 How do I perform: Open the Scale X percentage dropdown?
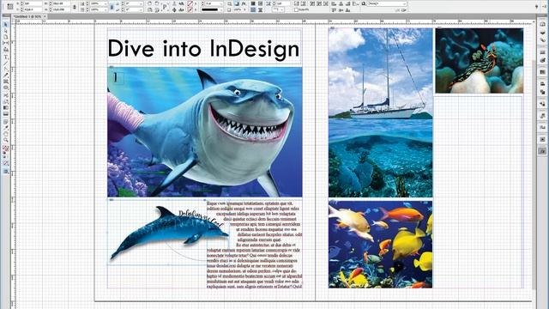106,3
